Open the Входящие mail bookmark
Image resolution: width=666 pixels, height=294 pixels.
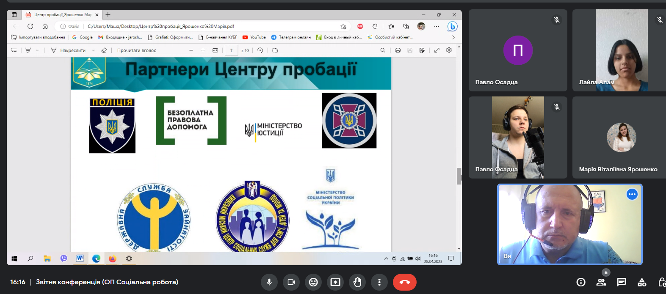pos(120,37)
